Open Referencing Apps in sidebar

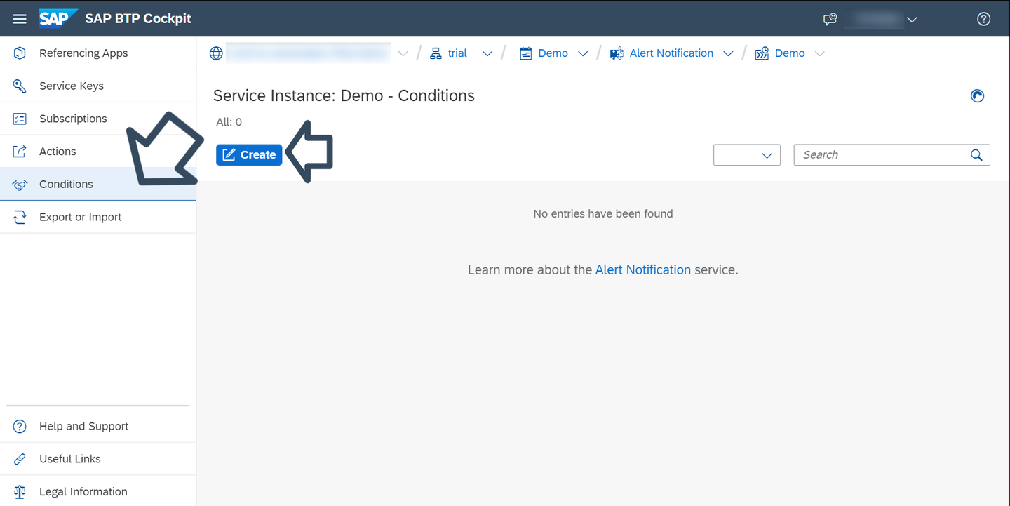[98, 53]
